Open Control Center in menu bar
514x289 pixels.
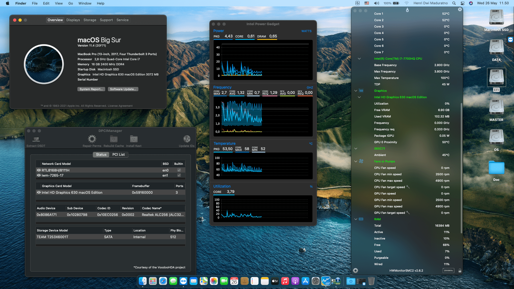point(462,3)
